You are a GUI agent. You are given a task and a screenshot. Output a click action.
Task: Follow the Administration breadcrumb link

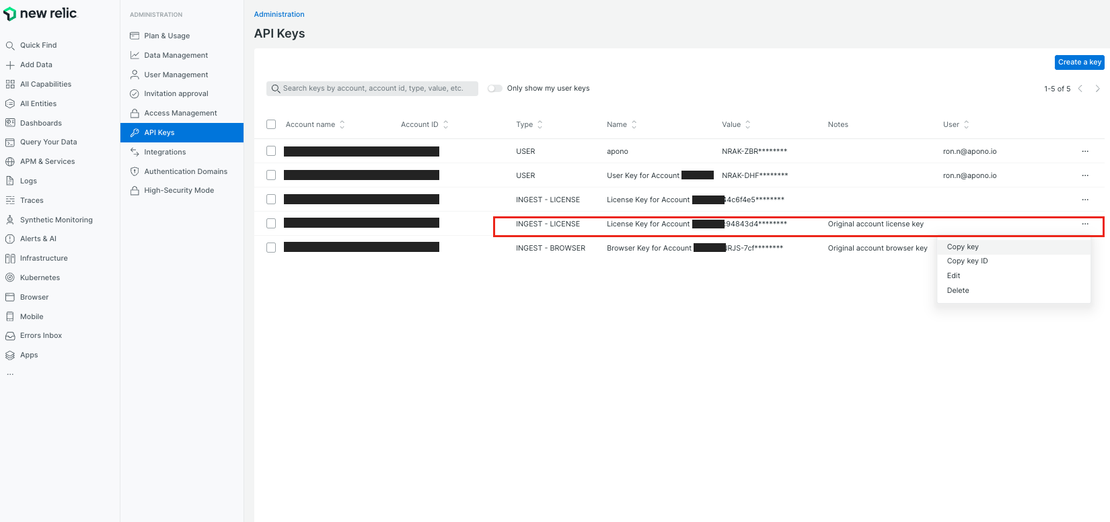tap(279, 14)
